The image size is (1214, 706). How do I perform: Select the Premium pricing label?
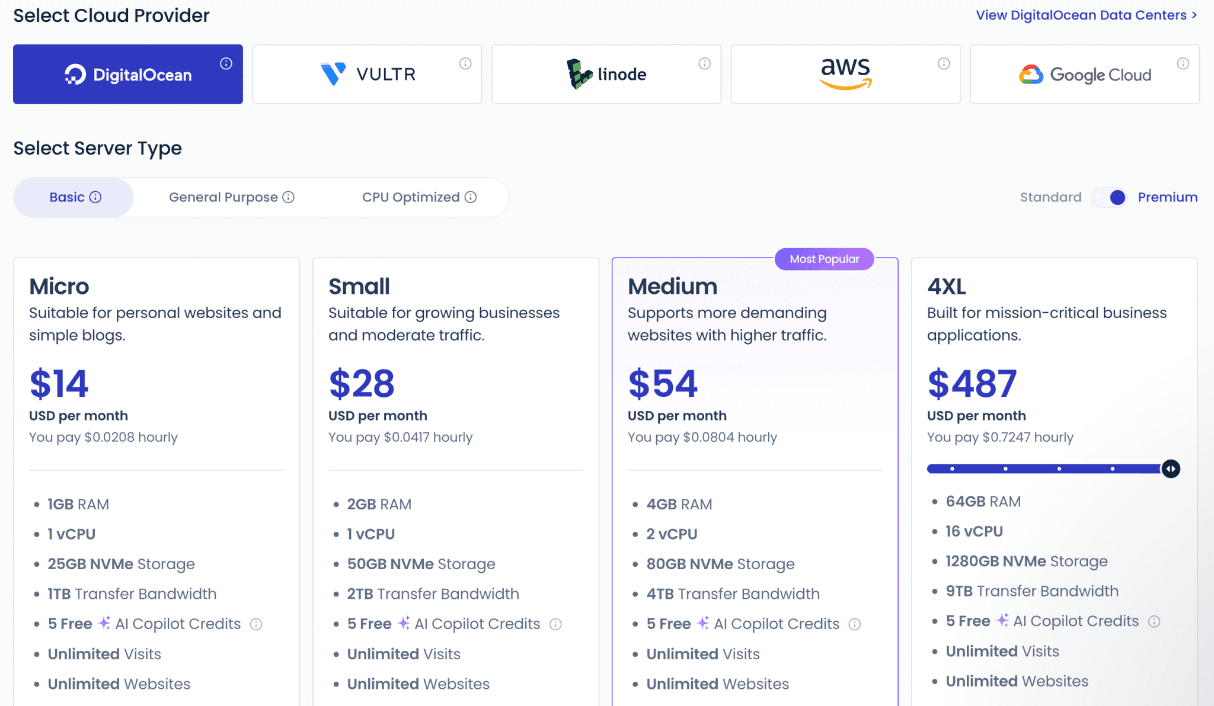pyautogui.click(x=1167, y=197)
